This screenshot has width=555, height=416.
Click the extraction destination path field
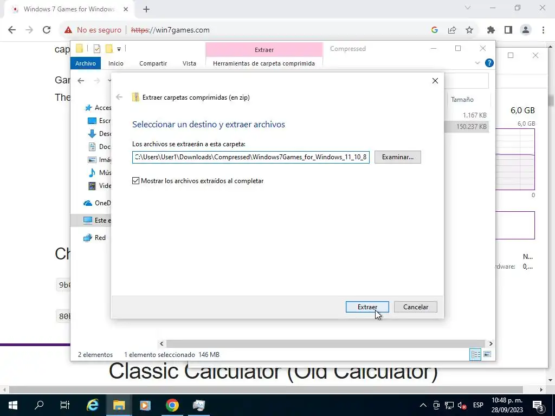click(251, 157)
